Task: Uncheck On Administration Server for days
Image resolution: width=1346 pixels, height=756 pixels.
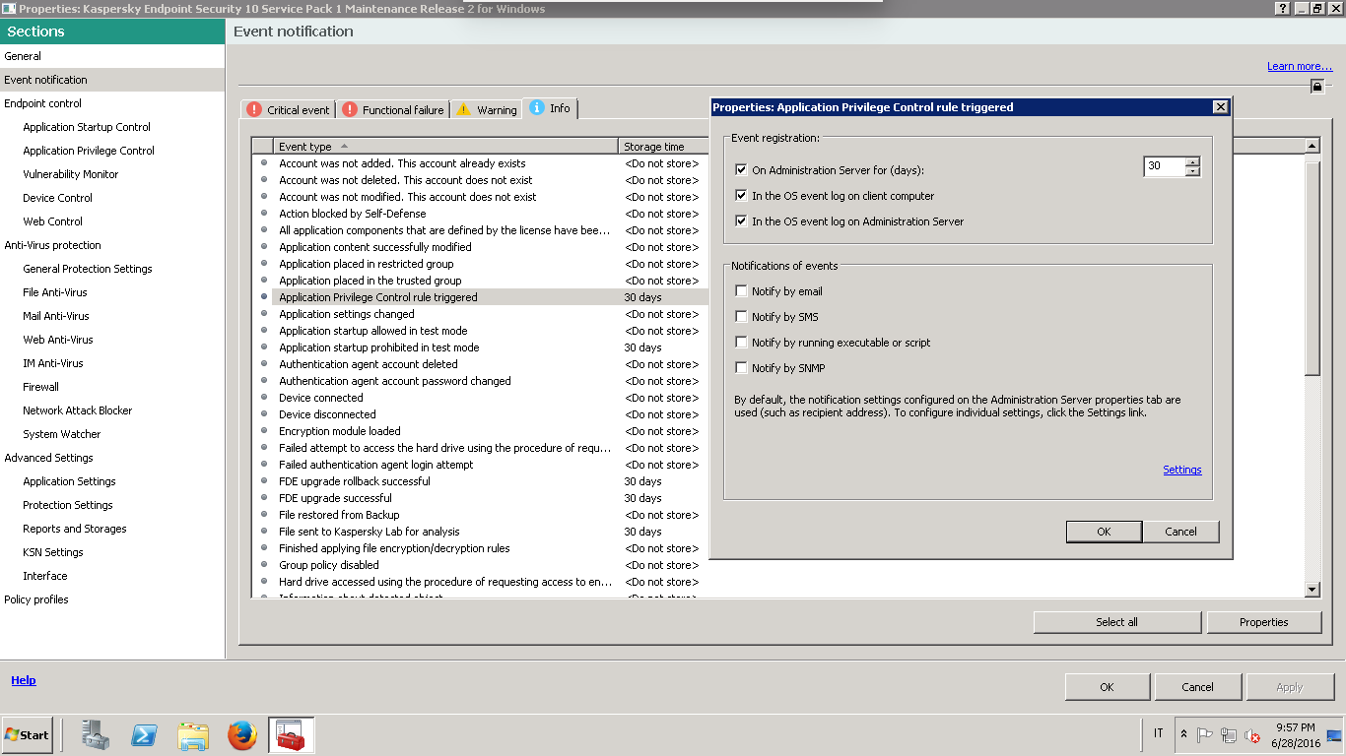Action: 741,170
